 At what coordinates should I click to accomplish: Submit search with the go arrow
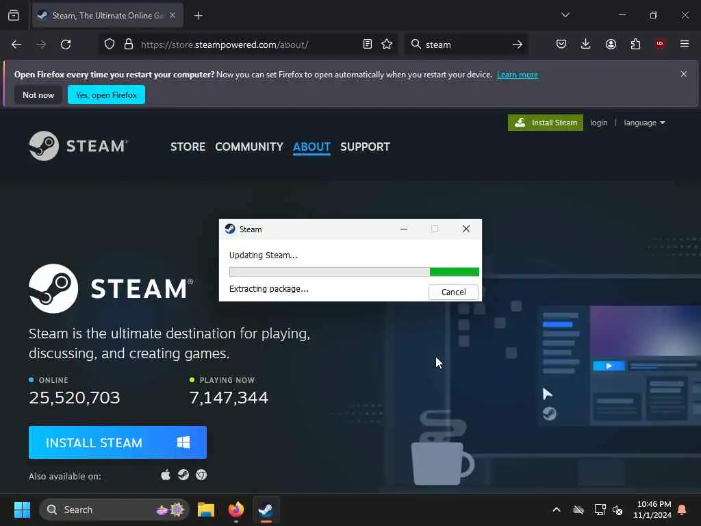518,45
